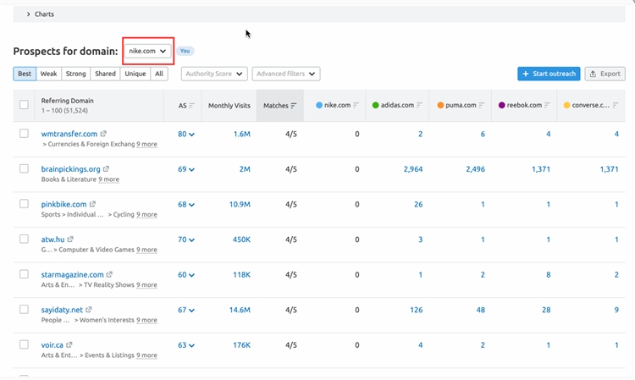Screen dimensions: 635x380
Task: Open the sayidaty.net domain link
Action: click(x=62, y=310)
